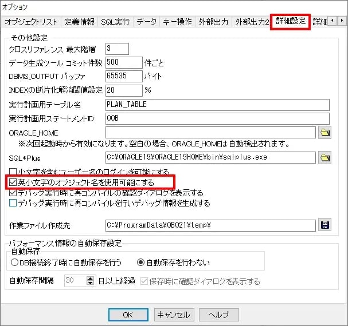Click the ヘルプ button
The height and width of the screenshot is (326, 348).
click(218, 315)
